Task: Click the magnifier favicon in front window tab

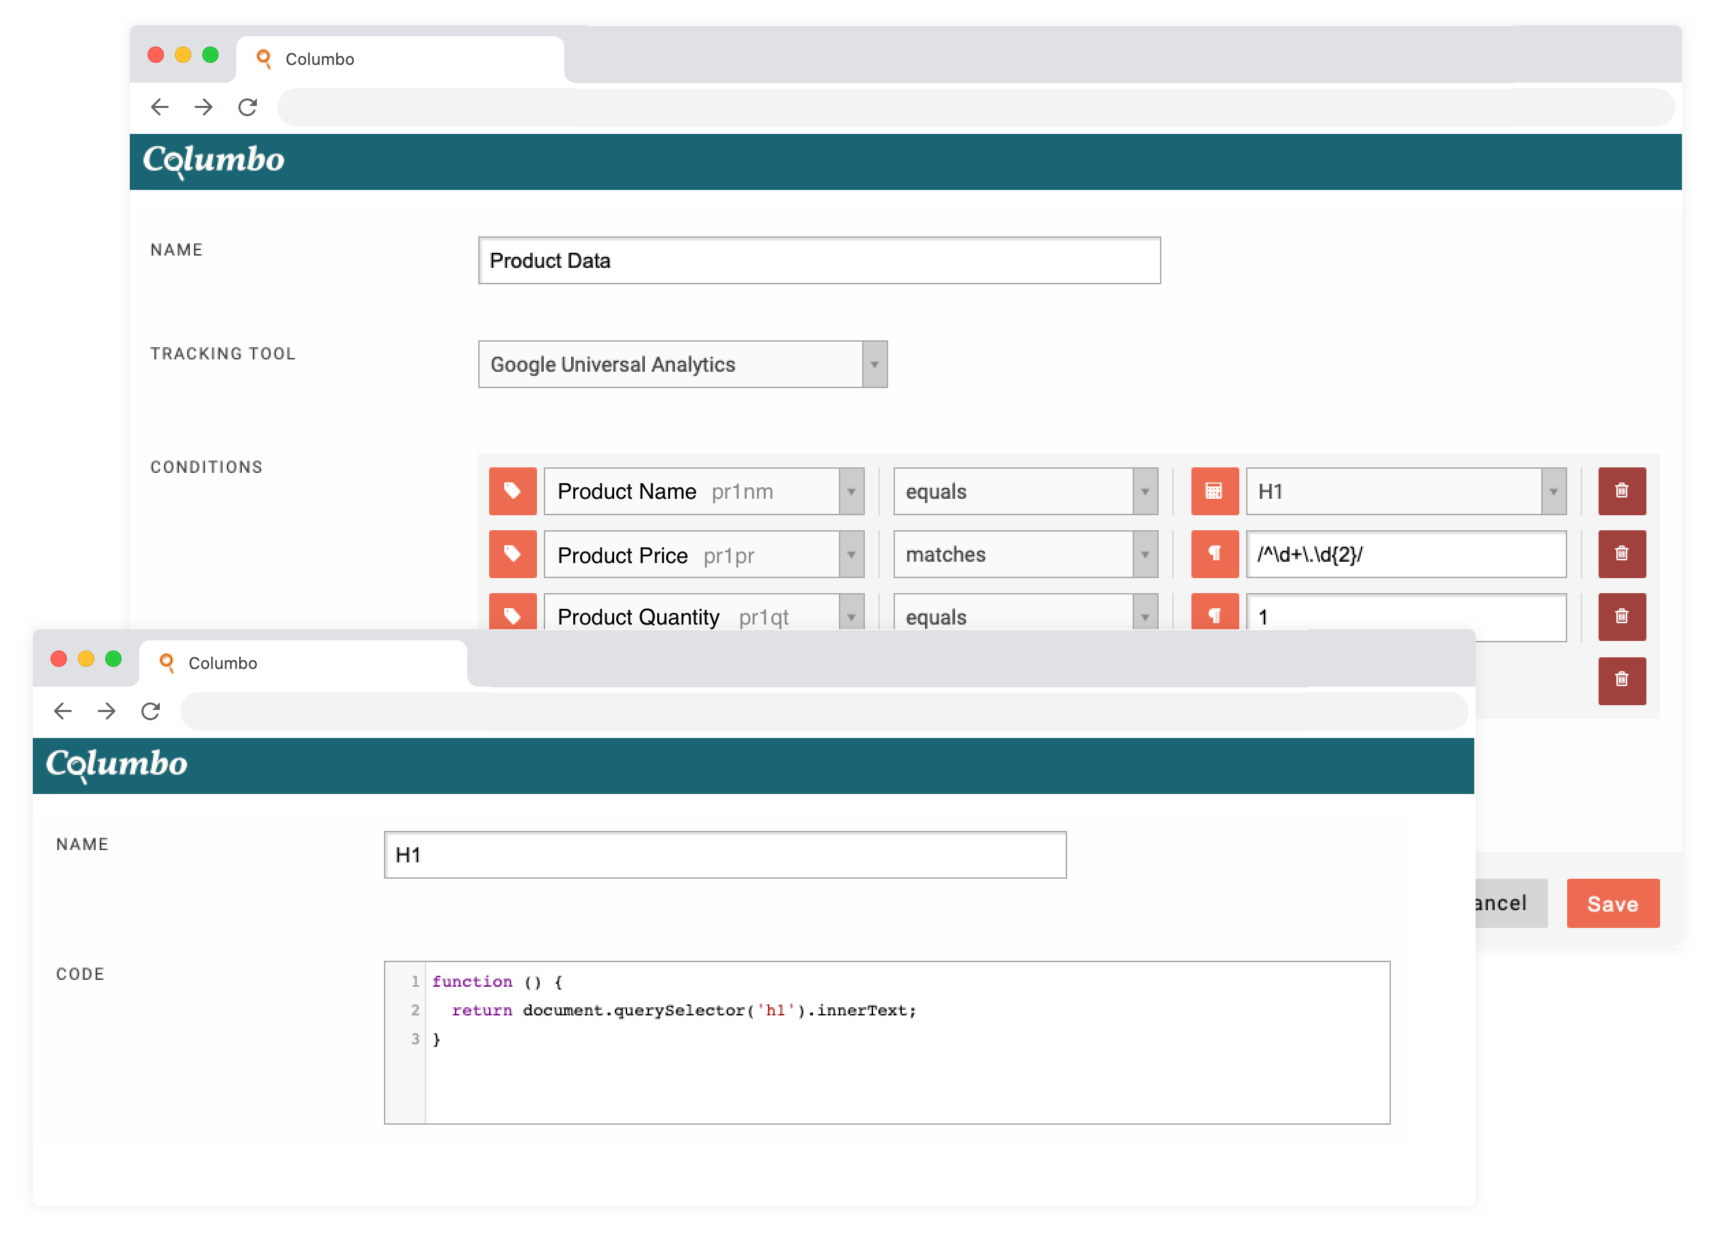Action: tap(167, 663)
